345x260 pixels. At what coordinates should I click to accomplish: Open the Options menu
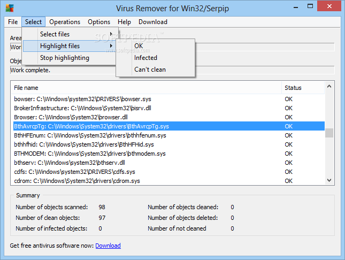click(99, 22)
